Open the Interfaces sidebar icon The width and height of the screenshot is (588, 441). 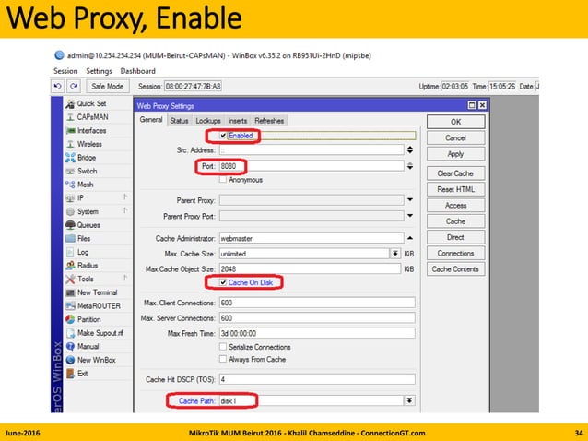(70, 131)
